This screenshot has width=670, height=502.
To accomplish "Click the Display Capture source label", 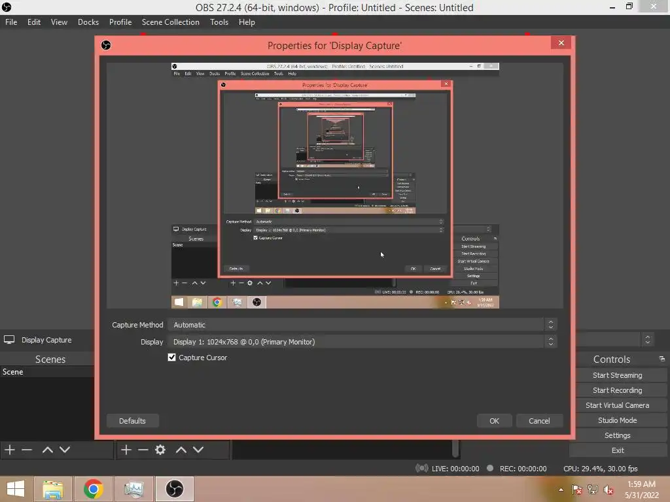I will tap(46, 340).
